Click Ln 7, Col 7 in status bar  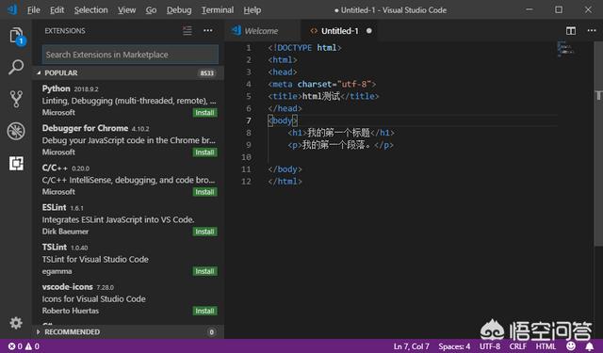coord(411,346)
